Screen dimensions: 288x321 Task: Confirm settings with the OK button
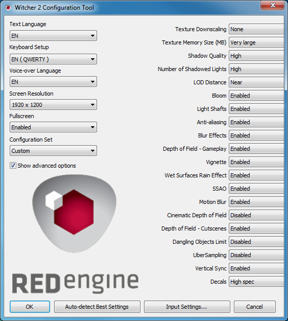30,307
